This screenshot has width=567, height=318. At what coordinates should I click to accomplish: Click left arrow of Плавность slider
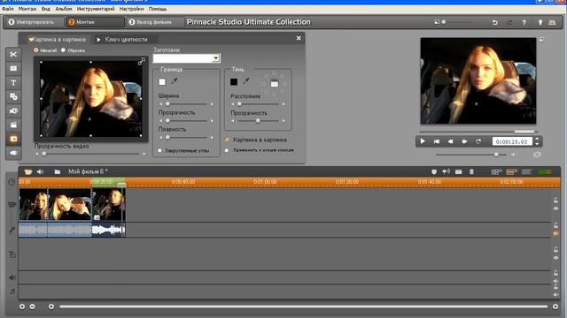point(161,138)
